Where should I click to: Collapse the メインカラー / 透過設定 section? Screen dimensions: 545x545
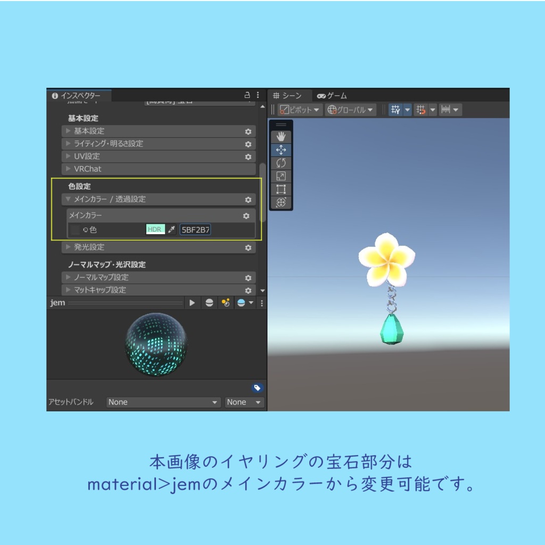tap(69, 200)
